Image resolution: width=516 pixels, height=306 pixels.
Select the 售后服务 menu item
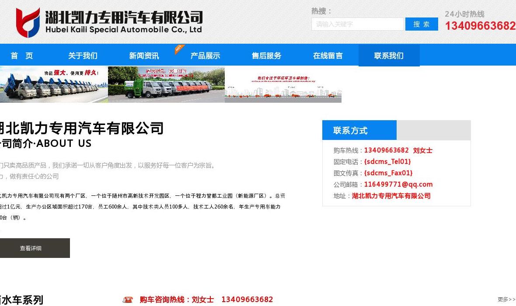266,56
